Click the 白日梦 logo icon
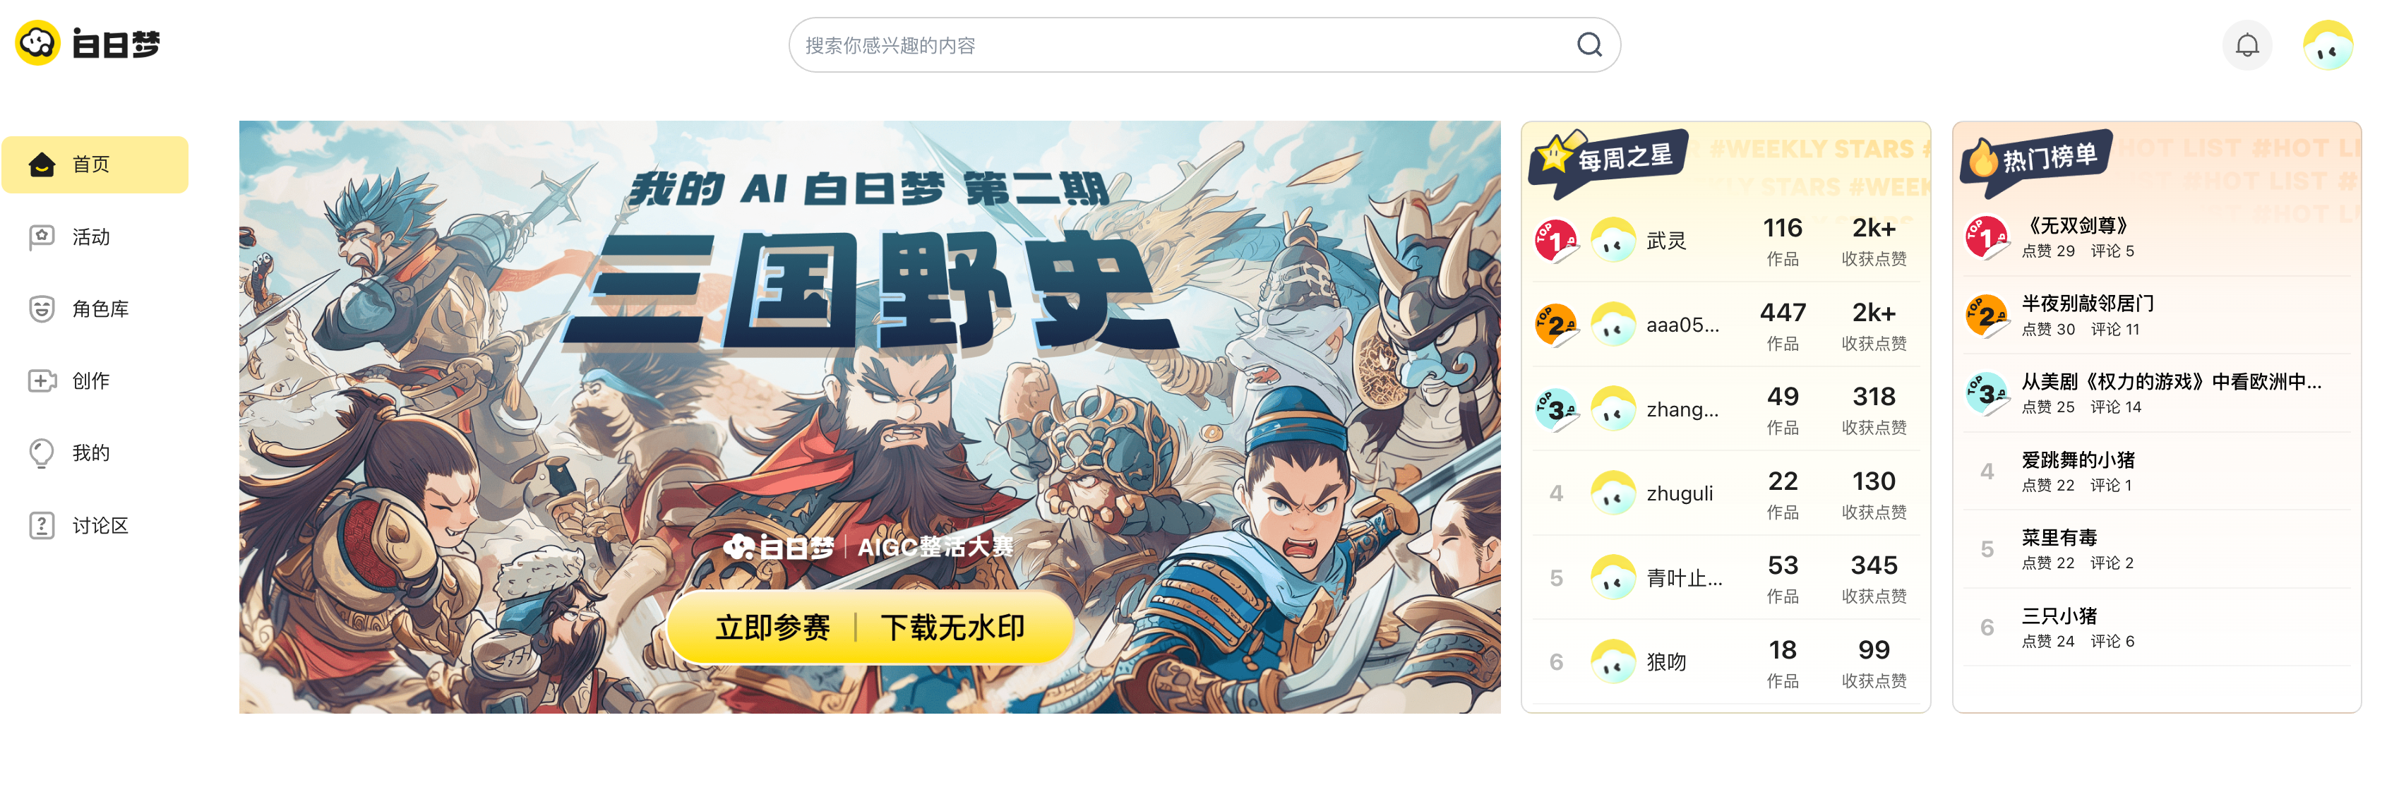The height and width of the screenshot is (792, 2399). tap(38, 43)
